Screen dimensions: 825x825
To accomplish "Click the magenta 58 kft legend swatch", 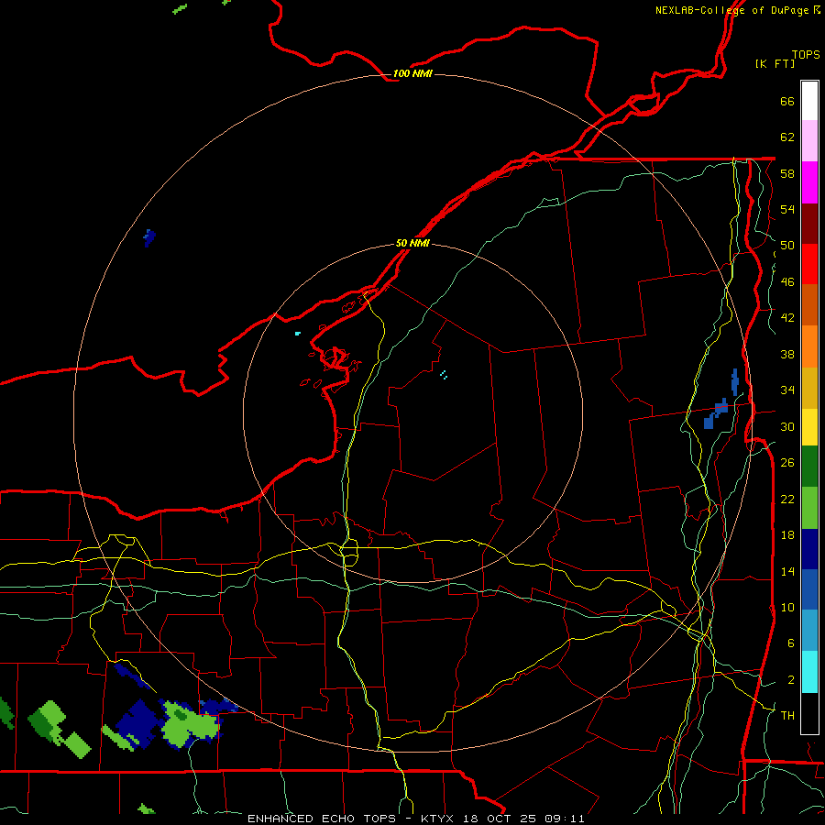I will 809,182.
